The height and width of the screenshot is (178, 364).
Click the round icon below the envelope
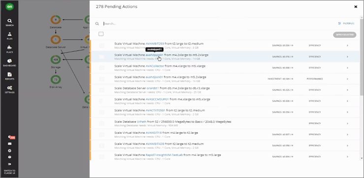coord(9,150)
